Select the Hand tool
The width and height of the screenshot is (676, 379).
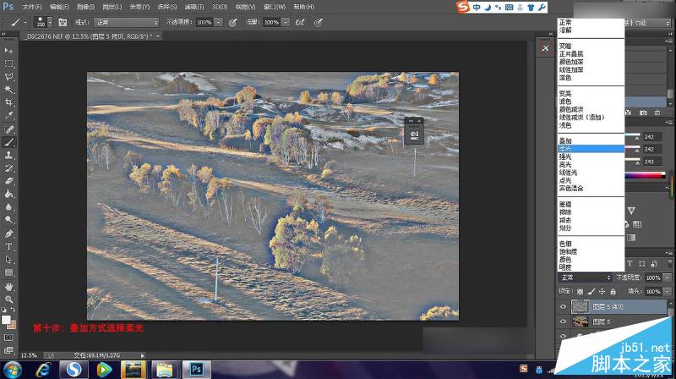coord(8,287)
